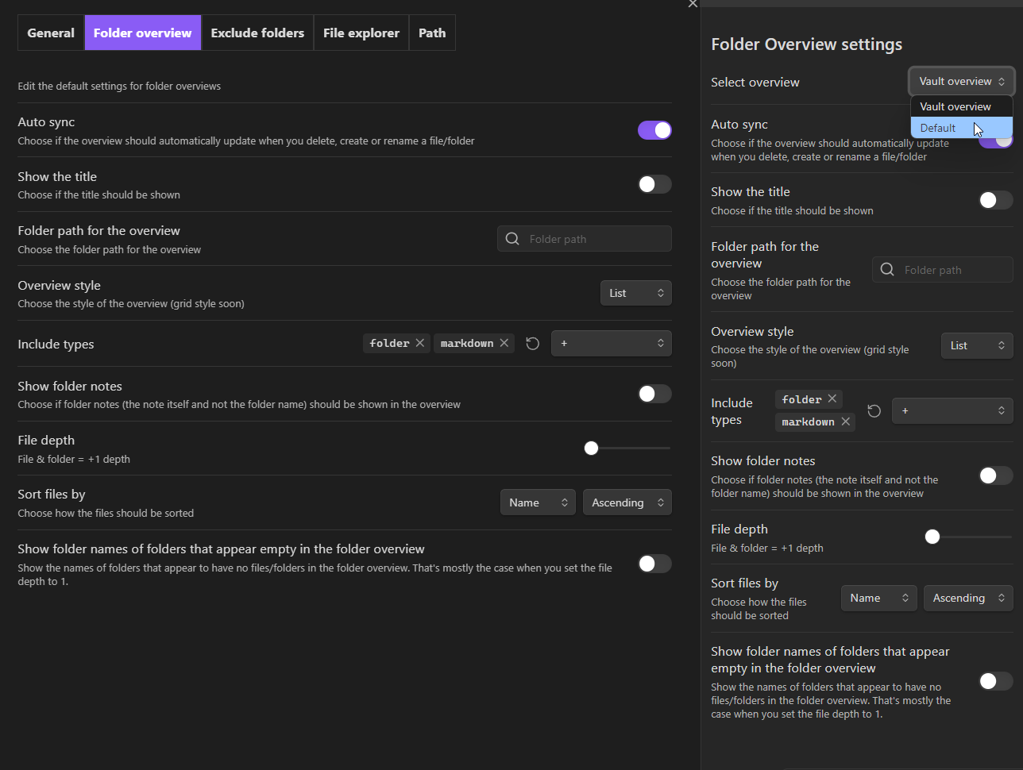
Task: Open the add type '+' dropdown in right panel
Action: (x=952, y=410)
